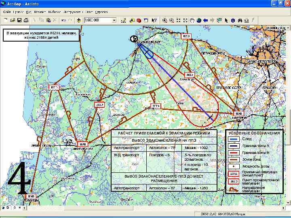The height and width of the screenshot is (218, 291).
Task: Apply Fixed Zoom Out arrows
Action: tap(185, 21)
